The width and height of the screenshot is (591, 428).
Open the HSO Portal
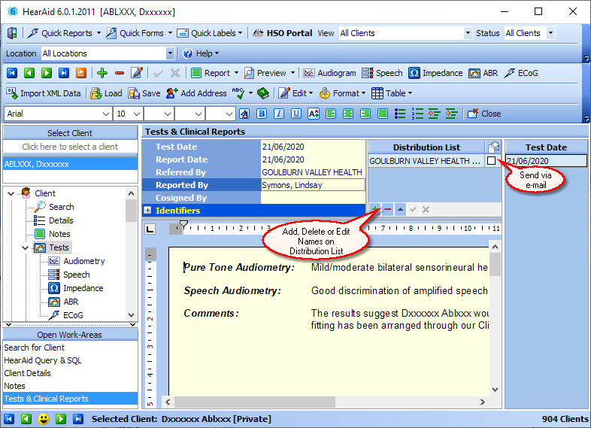(x=282, y=33)
